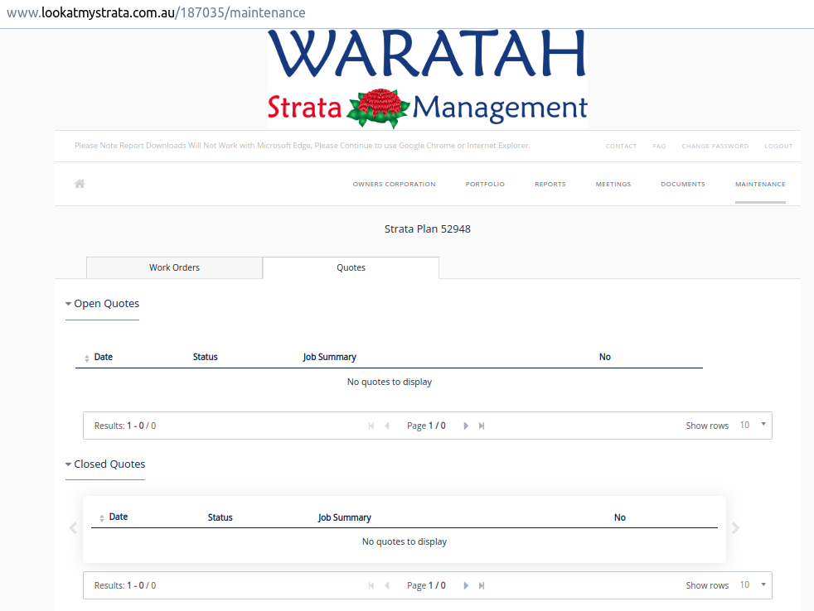Click the Status column header in Closed Quotes
Screen dimensions: 814x611
coord(220,517)
